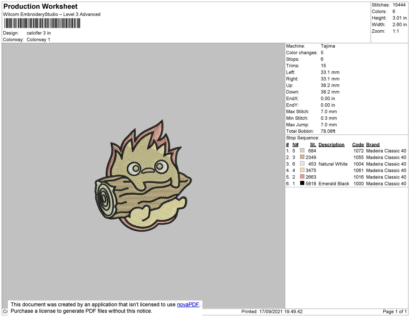Image resolution: width=410 pixels, height=317 pixels.
Task: Choose the pink swatch for thread code 1016
Action: coord(302,177)
